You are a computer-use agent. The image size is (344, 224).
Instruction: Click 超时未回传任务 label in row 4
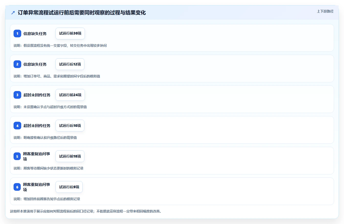click(x=37, y=126)
